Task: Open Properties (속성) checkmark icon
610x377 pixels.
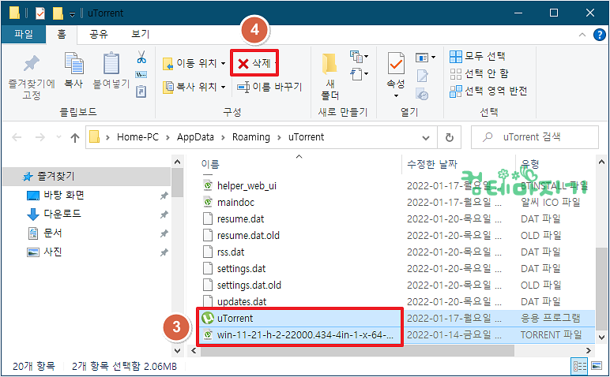Action: coord(396,64)
